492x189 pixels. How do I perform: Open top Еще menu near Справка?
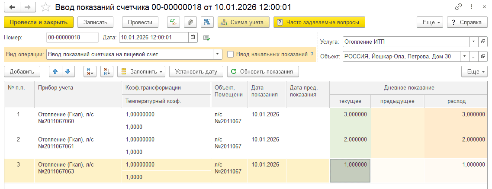430,22
